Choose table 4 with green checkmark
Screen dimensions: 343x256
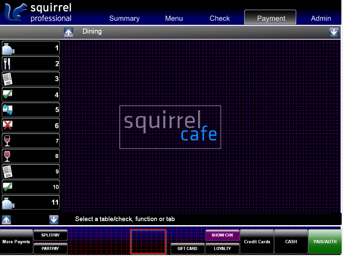(x=31, y=94)
